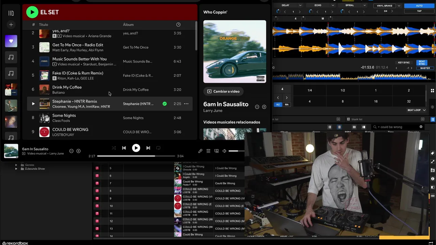
Task: Skip to the previous track
Action: [x=124, y=148]
